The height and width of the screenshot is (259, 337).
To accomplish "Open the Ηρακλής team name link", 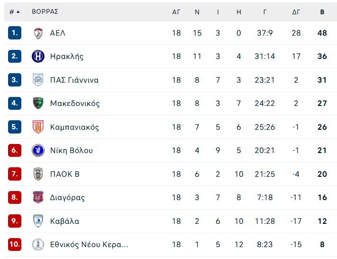I will [x=67, y=57].
